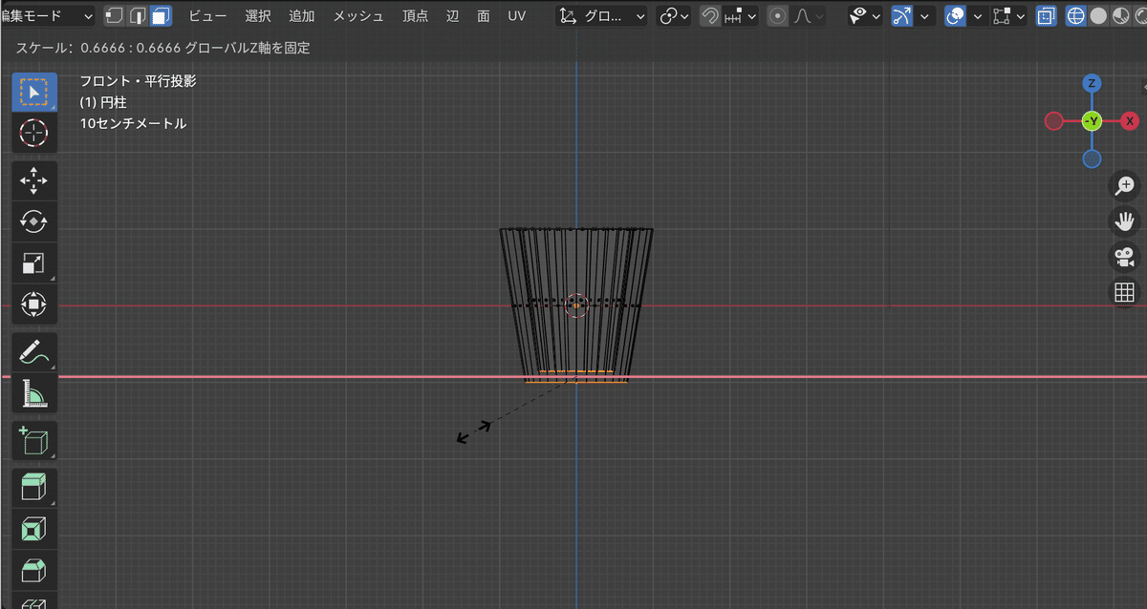Click the blue Z axis gizmo ball

point(1092,83)
